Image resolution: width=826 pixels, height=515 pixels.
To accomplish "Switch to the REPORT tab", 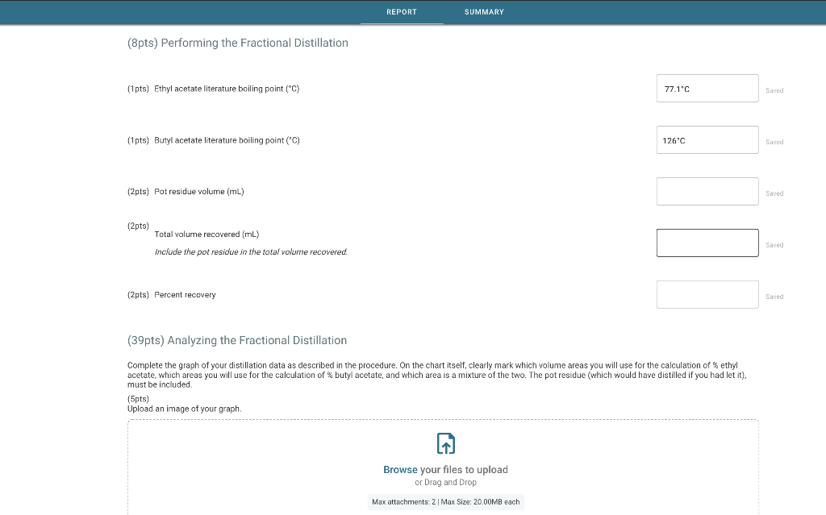I will coord(401,12).
